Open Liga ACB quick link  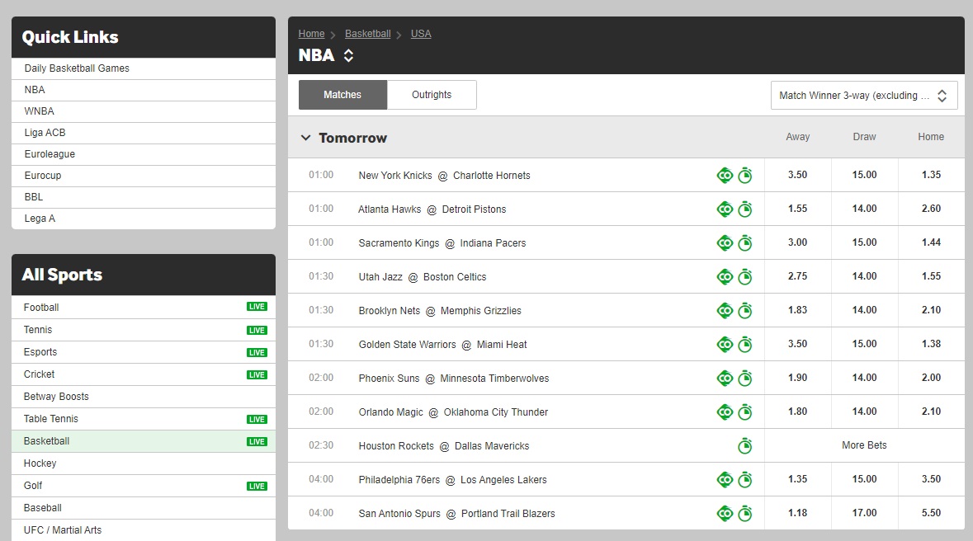pos(144,133)
